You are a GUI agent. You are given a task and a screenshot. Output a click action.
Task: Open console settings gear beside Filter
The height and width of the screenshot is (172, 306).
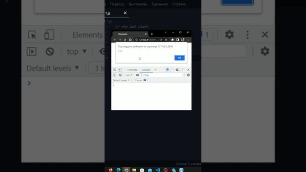(188, 75)
